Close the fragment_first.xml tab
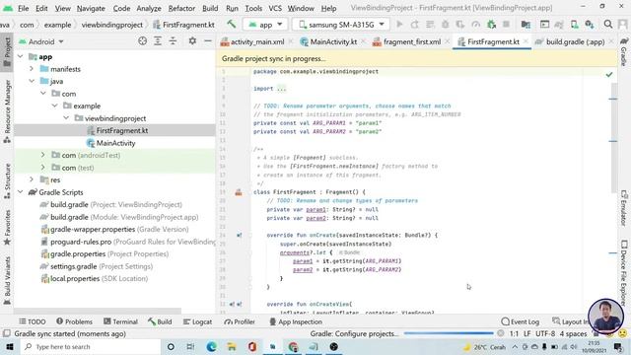 coord(447,41)
